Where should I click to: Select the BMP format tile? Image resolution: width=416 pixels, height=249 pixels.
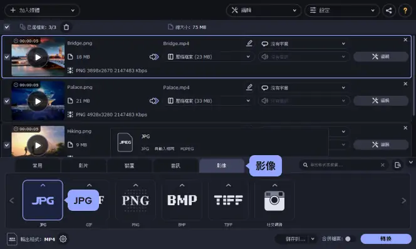(182, 200)
